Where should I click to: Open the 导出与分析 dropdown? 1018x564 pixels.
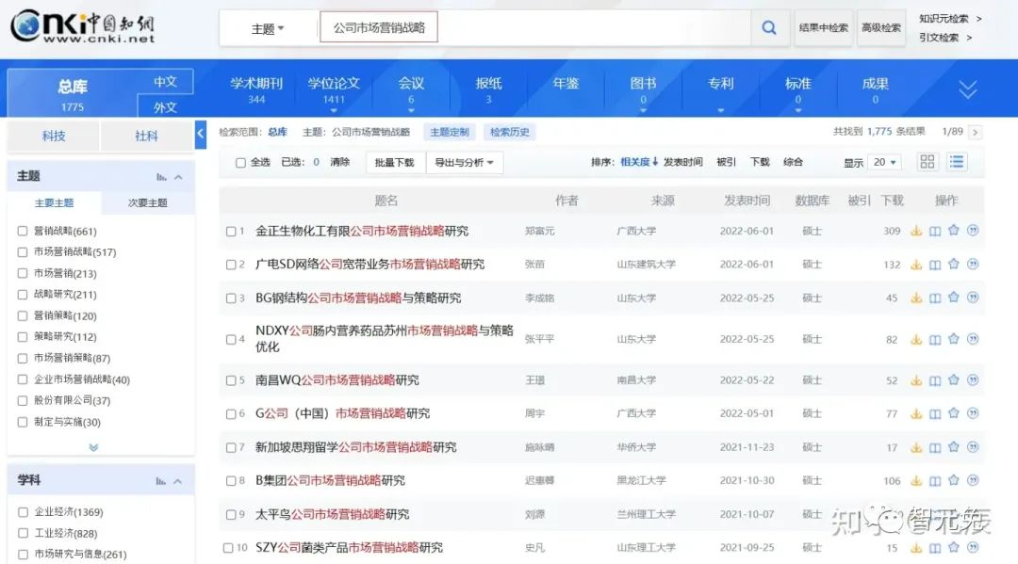click(464, 163)
